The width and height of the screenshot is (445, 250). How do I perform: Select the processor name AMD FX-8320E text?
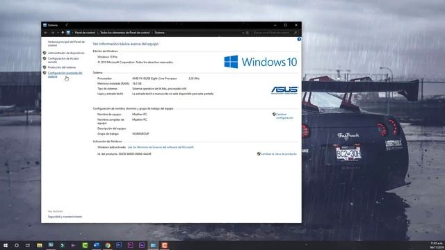[x=154, y=78]
